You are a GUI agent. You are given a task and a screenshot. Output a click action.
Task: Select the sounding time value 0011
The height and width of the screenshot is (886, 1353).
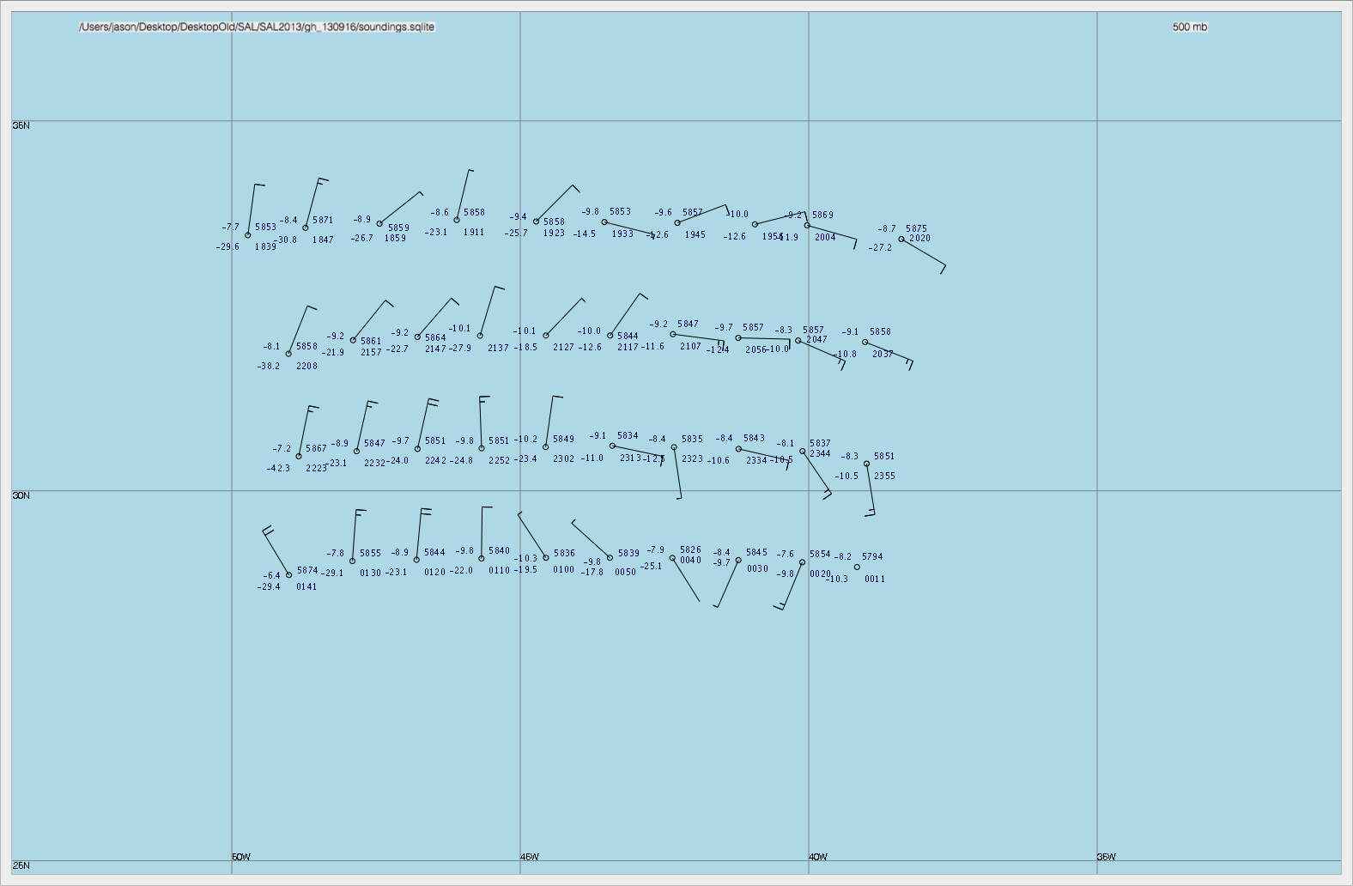tap(875, 580)
